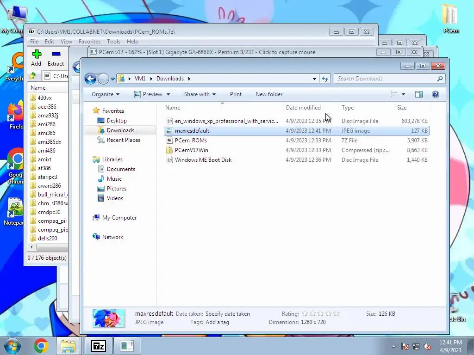This screenshot has height=355, width=474.
Task: Open File menu in 7-Zip window
Action: coord(34,42)
